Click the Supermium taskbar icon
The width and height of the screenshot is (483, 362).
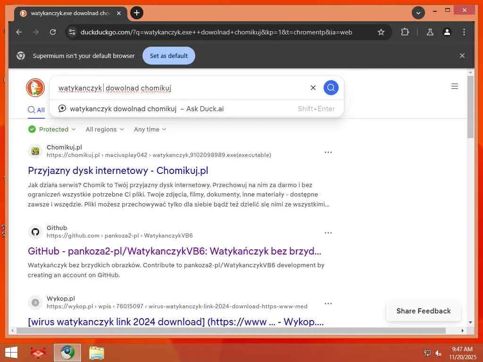click(x=67, y=352)
